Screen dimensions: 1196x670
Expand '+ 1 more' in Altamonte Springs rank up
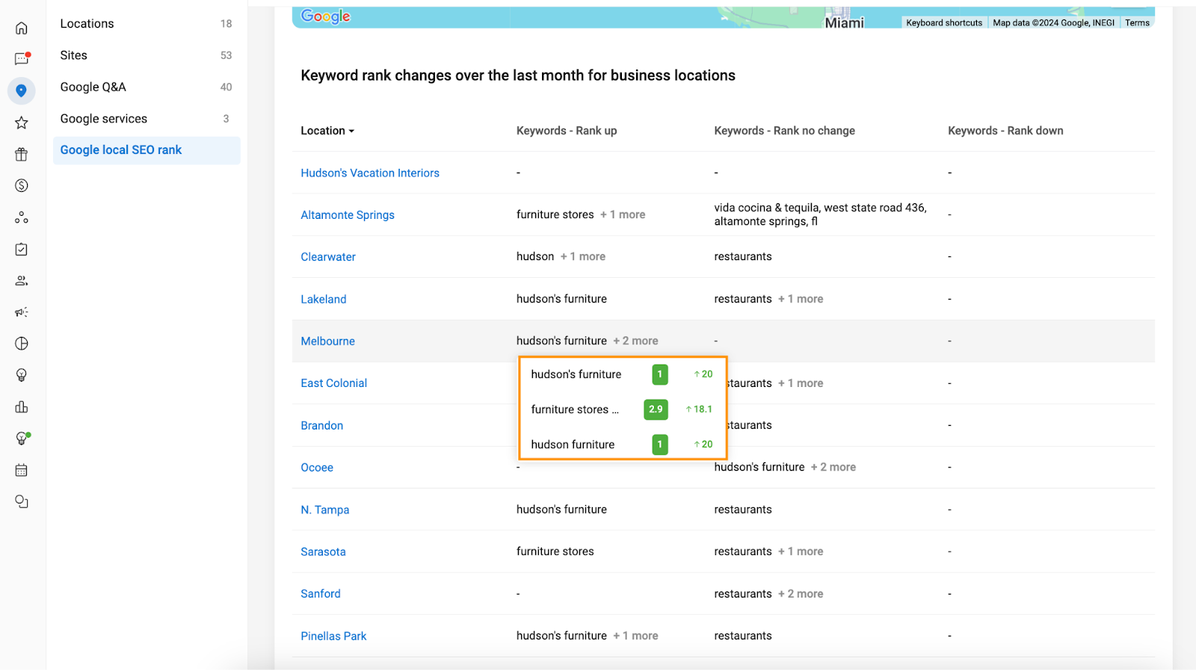(623, 214)
